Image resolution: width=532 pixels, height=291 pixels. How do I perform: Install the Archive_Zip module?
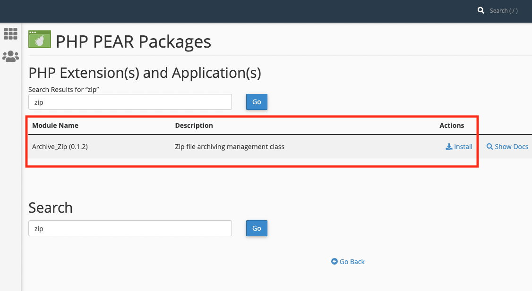pos(459,147)
